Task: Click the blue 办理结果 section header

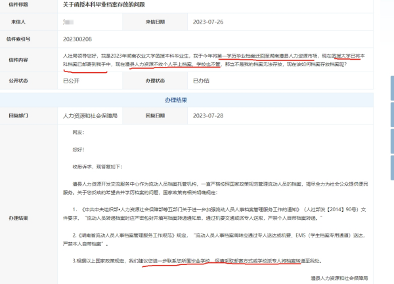Action: point(176,100)
